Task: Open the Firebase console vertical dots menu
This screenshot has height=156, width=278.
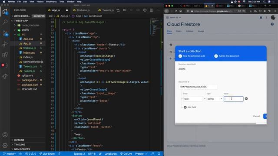Action: pyautogui.click(x=267, y=17)
